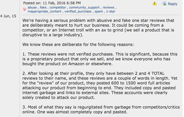Image resolution: width=184 pixels, height=117 pixels.
Task: Click the 'We know these are deliberate' line
Action: point(78,44)
